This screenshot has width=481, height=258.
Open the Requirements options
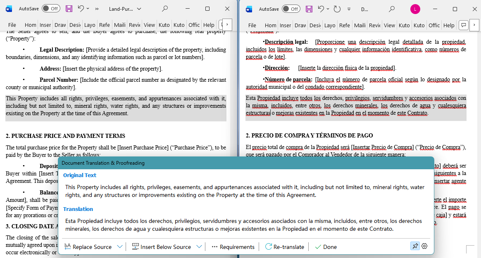pos(233,246)
